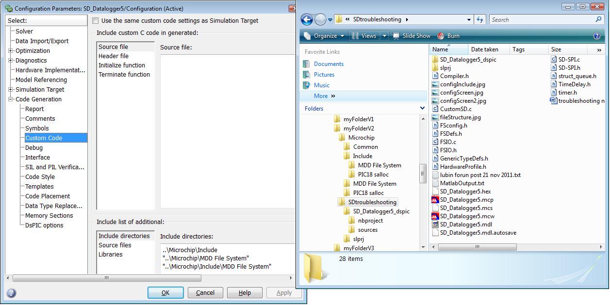Expand More favorite links

click(x=325, y=96)
